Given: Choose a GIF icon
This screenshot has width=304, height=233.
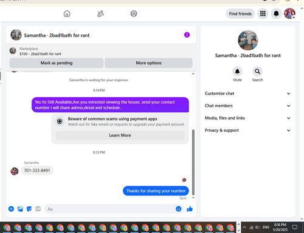Looking at the screenshot, I should [38, 209].
